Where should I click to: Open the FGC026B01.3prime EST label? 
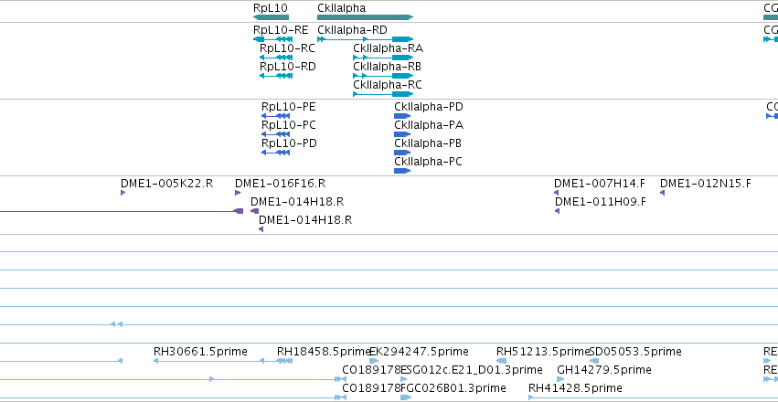tap(453, 388)
